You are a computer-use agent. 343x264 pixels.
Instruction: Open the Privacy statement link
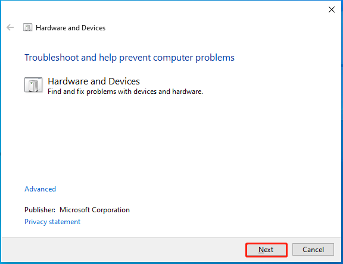(x=52, y=222)
